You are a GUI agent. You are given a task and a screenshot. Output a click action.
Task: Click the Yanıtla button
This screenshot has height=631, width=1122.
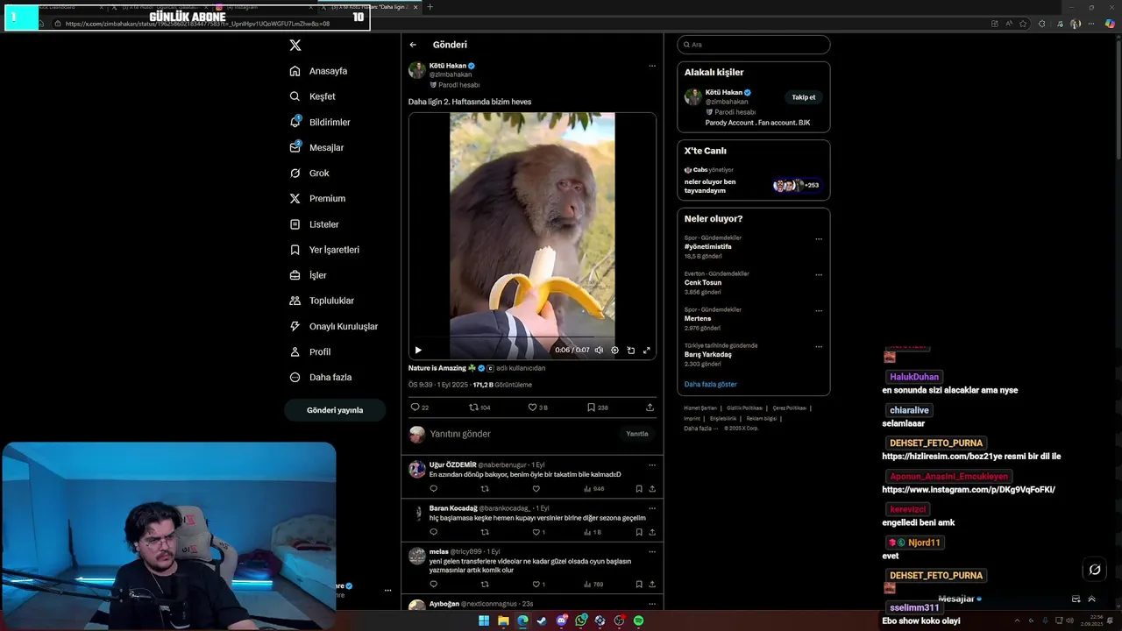click(x=637, y=434)
